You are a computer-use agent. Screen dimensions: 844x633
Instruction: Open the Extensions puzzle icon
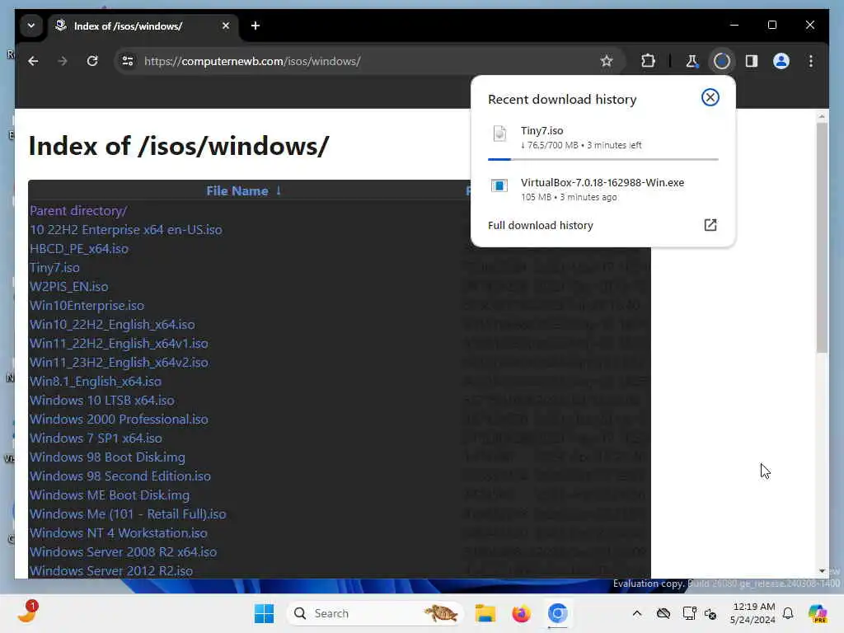[648, 61]
